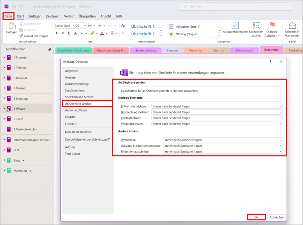Confirm the options with OK
This screenshot has width=303, height=225.
point(256,217)
